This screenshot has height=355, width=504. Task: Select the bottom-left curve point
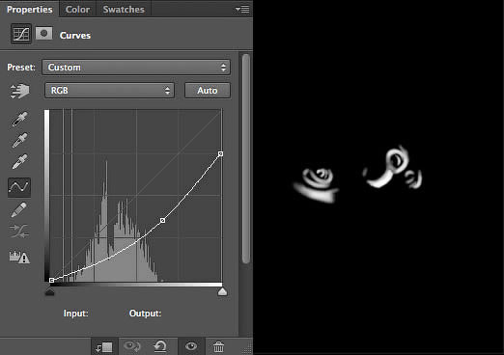[52, 280]
